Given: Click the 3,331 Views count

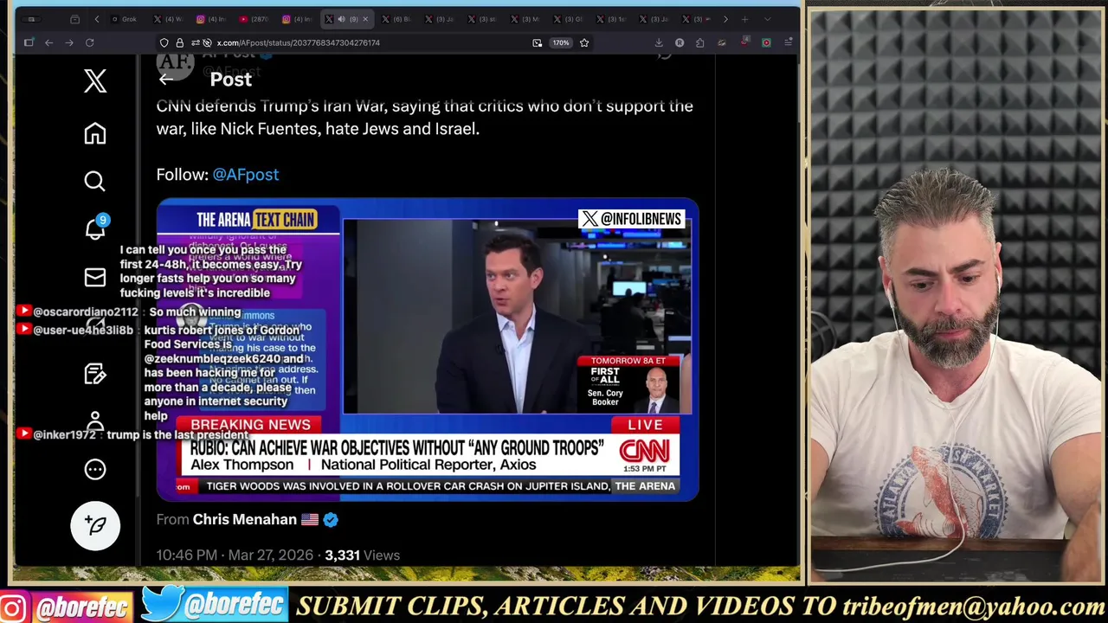Looking at the screenshot, I should click(x=362, y=556).
